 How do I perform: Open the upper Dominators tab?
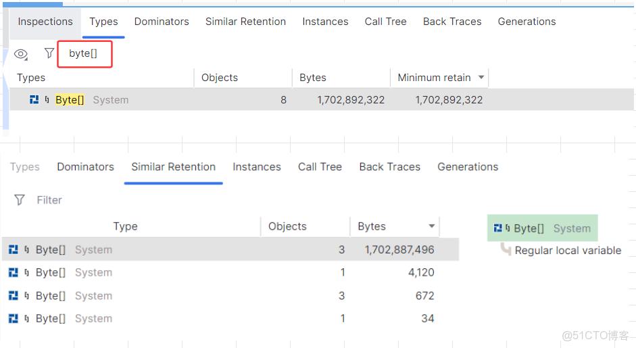click(162, 22)
